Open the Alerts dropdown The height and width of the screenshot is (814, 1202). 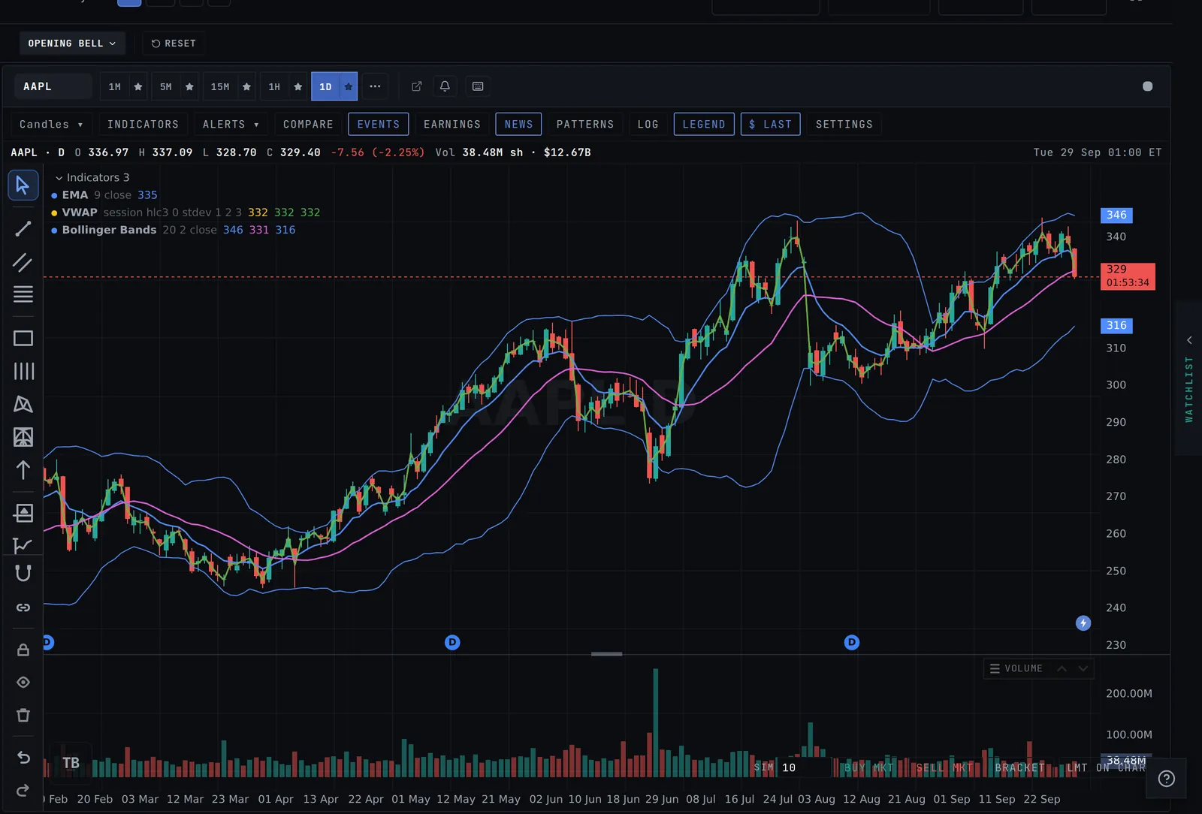tap(231, 124)
